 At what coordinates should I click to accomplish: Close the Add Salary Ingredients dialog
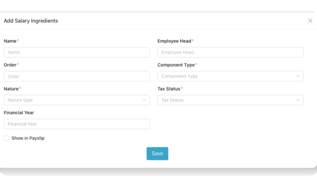coord(310,21)
